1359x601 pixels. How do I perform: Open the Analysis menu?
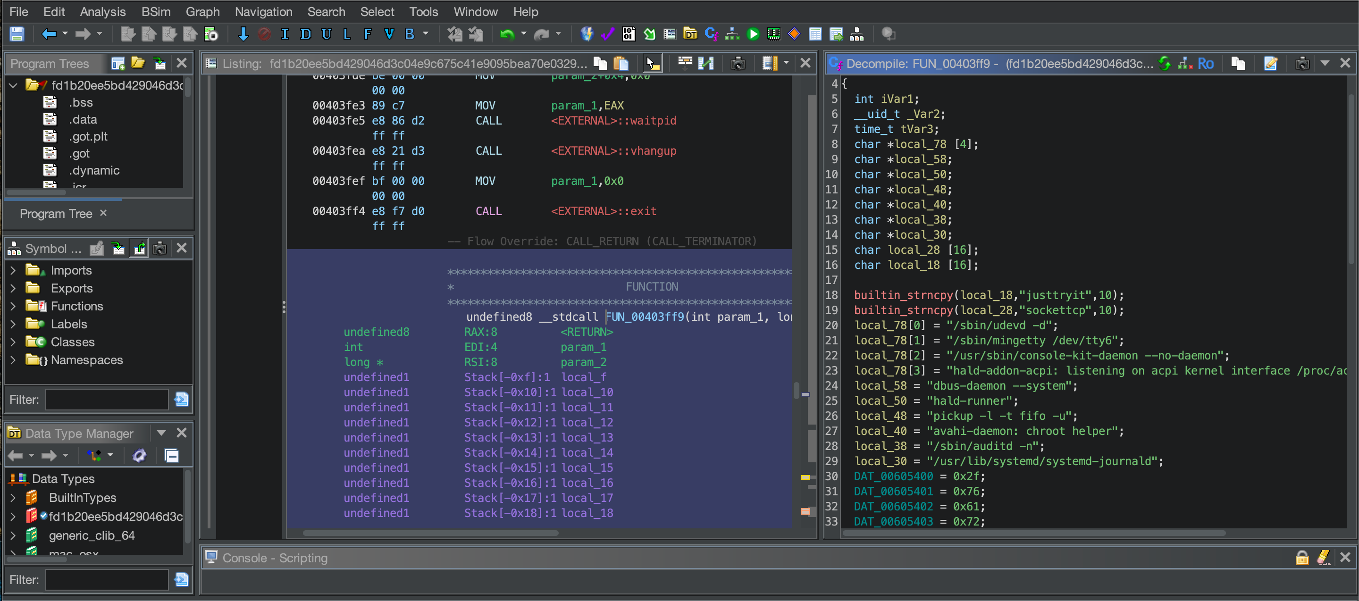pos(103,12)
